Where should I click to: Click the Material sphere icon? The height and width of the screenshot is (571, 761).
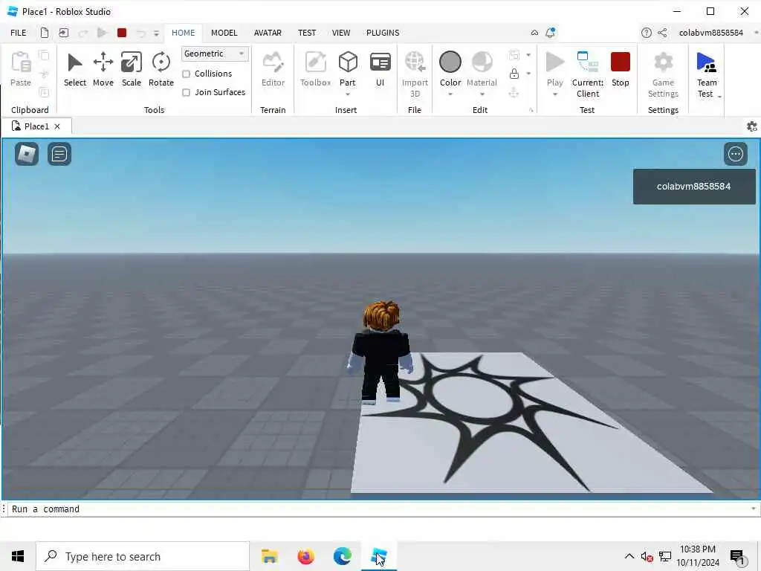point(482,62)
